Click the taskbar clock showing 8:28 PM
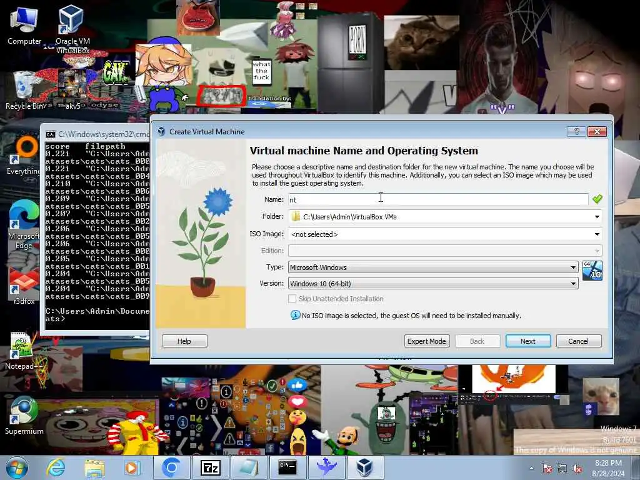The image size is (640, 480). [608, 468]
